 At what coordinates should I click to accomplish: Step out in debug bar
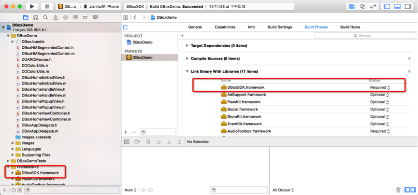click(x=180, y=142)
